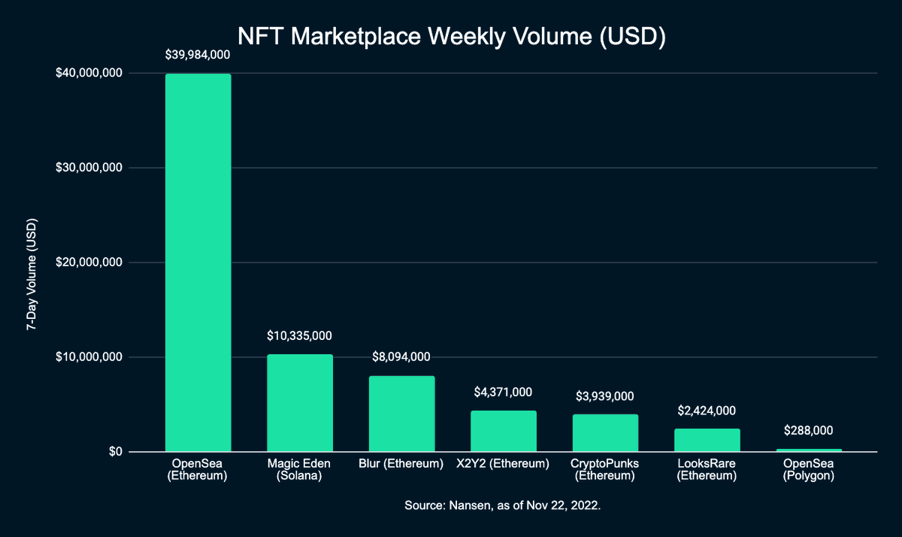The width and height of the screenshot is (902, 537).
Task: Click the $20,000,000 axis tick label
Action: 89,262
